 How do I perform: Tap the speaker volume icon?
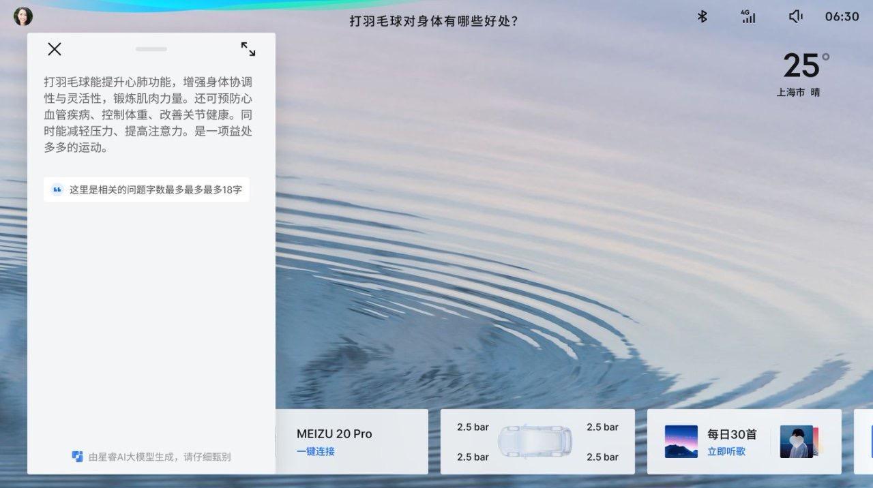point(795,16)
